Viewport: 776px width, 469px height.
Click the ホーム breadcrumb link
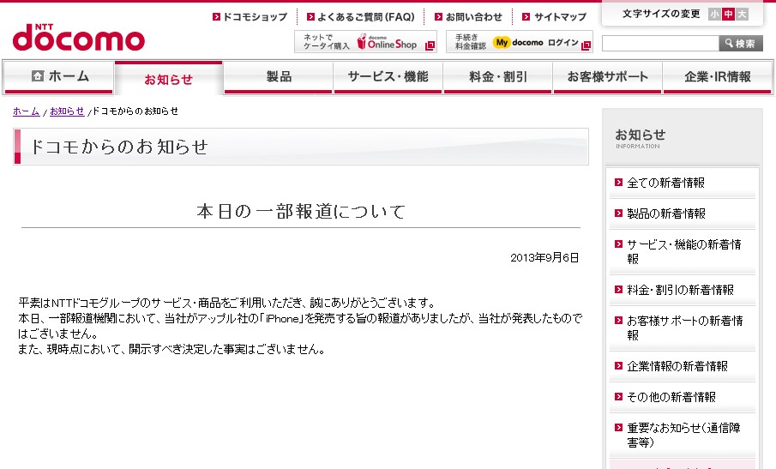click(27, 111)
